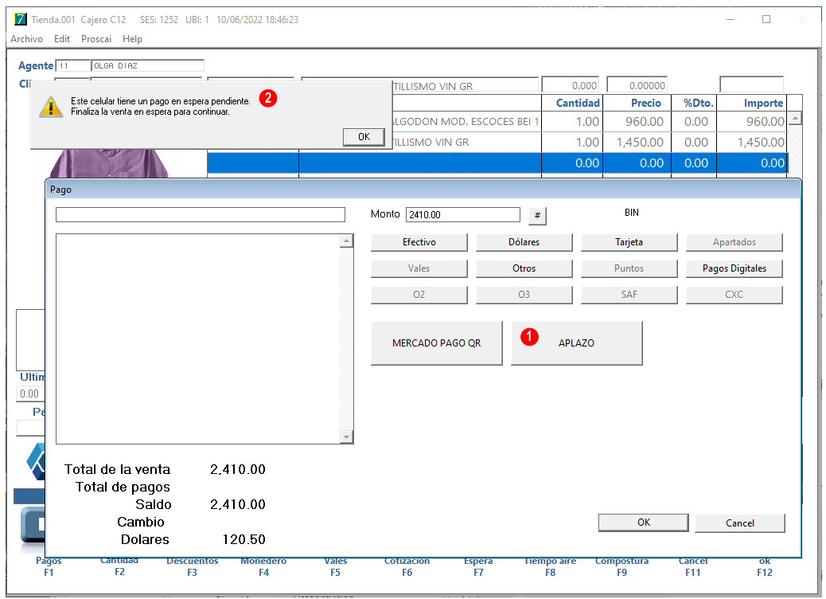Open the Help menu
This screenshot has width=826, height=599.
point(132,39)
